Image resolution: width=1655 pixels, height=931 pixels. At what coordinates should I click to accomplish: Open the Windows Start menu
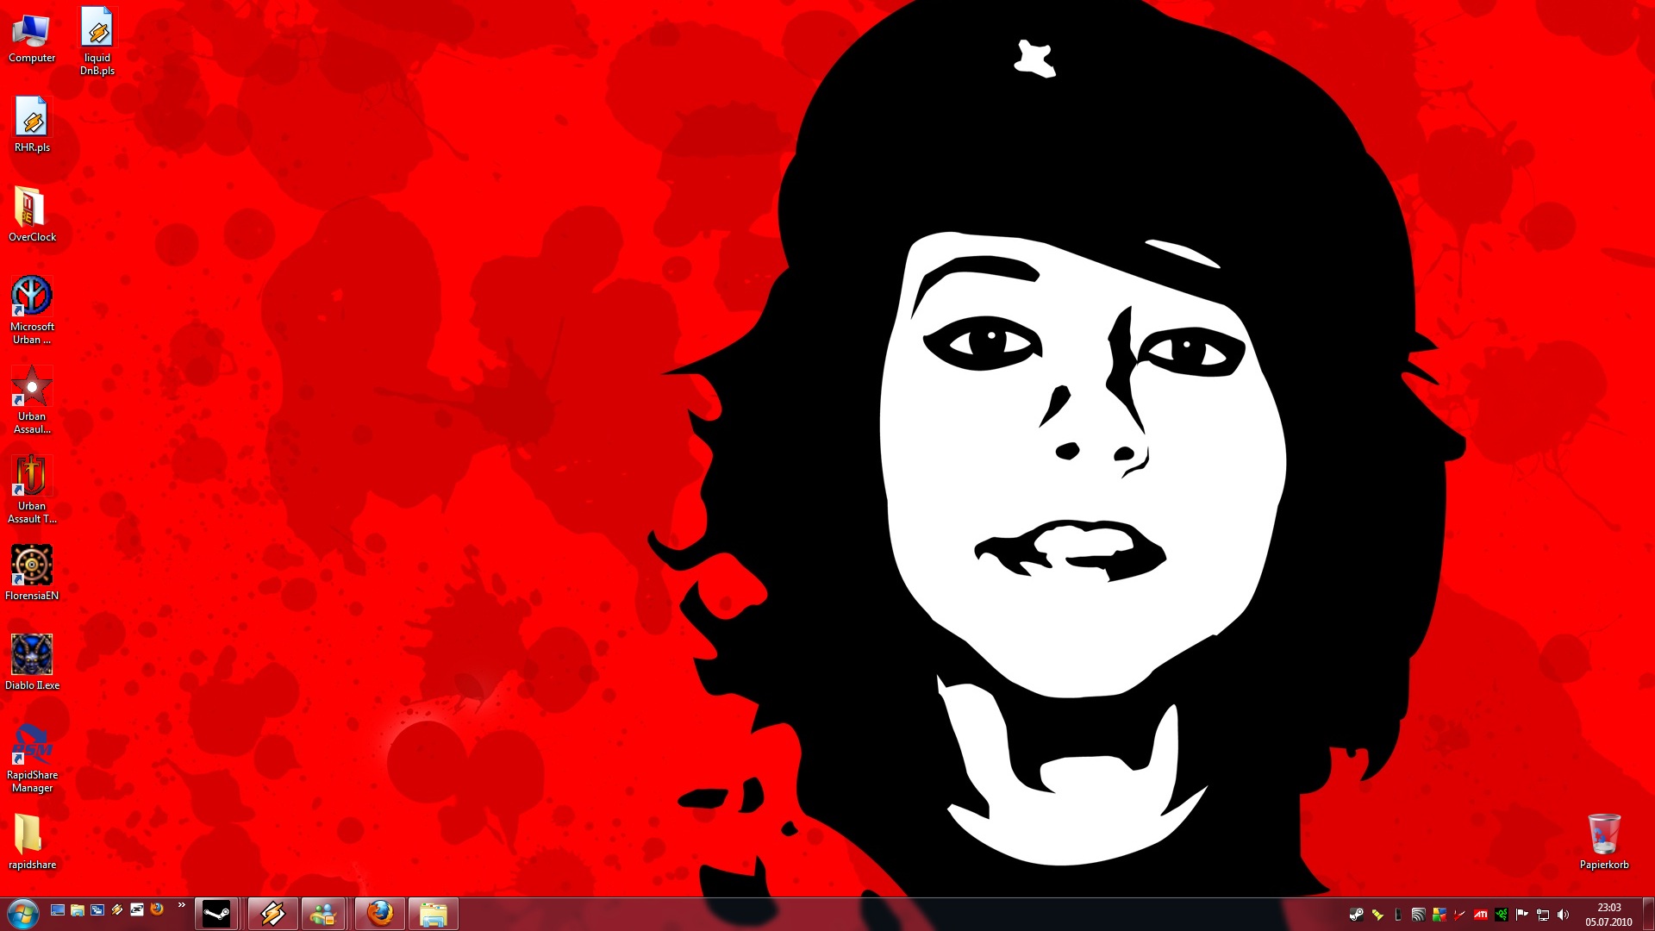(x=22, y=914)
